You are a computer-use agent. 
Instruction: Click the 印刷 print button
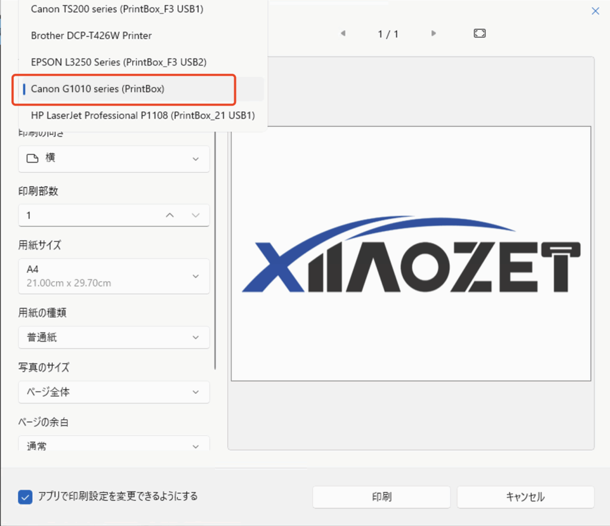(x=381, y=497)
